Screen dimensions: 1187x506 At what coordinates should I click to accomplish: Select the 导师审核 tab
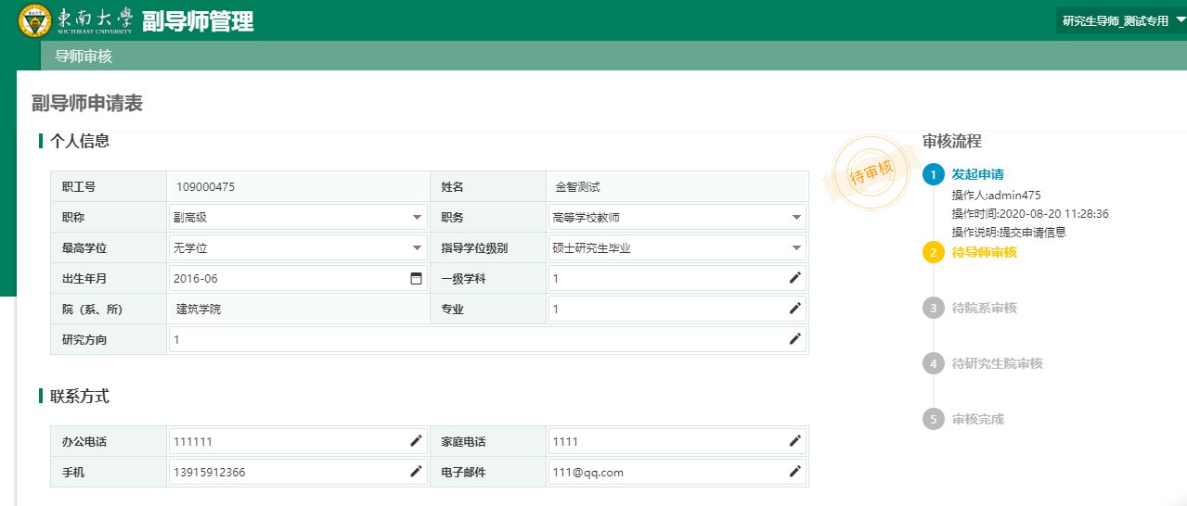point(84,57)
